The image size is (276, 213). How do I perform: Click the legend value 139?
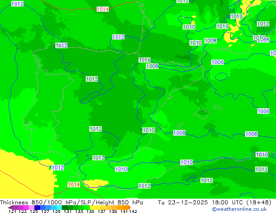113,211
